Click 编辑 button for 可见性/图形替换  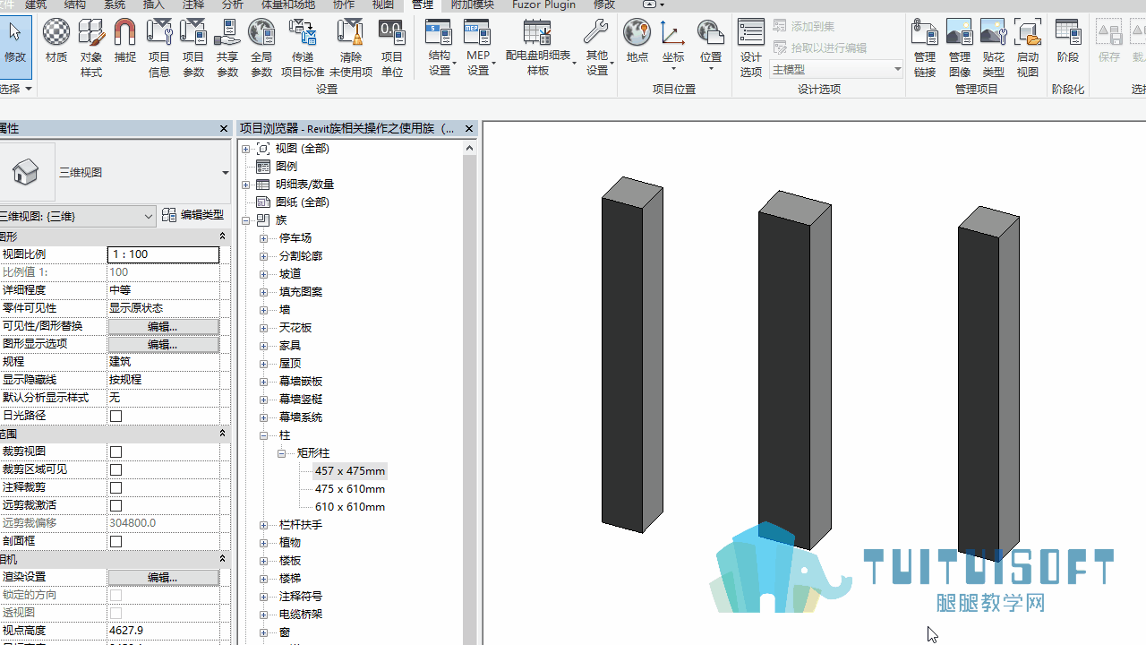[x=163, y=326]
